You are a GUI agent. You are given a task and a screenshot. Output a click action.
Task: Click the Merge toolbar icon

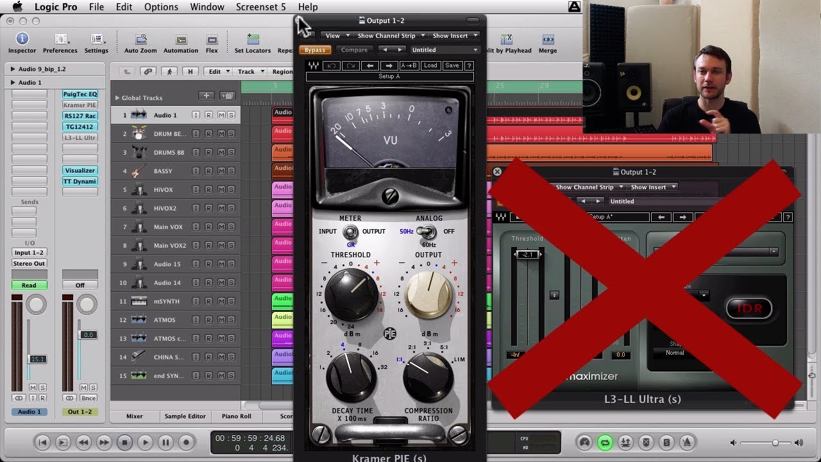coord(548,40)
